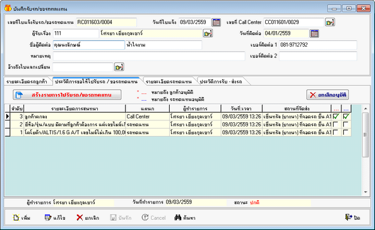Select ประวัติการขอให้ไปรับรถ / ขอรถทดแทน tab
Image resolution: width=375 pixels, height=230 pixels.
[x=96, y=81]
